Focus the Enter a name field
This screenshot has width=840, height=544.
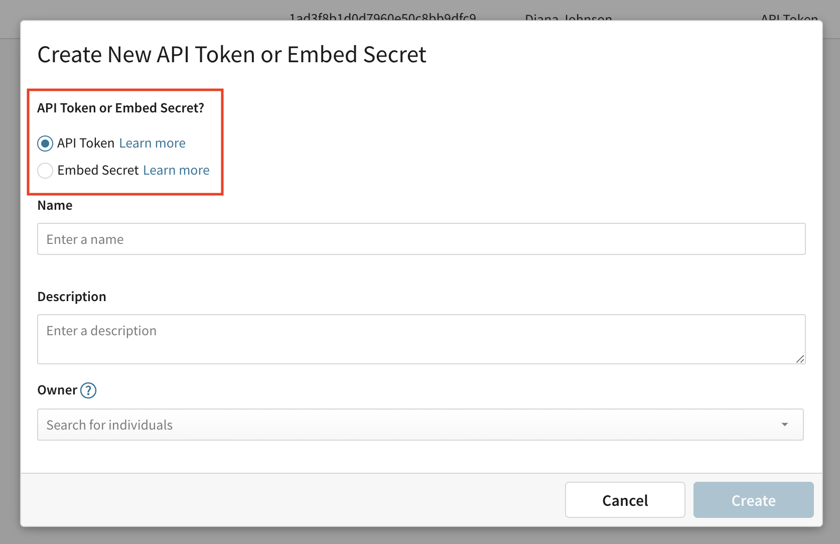[x=421, y=239]
